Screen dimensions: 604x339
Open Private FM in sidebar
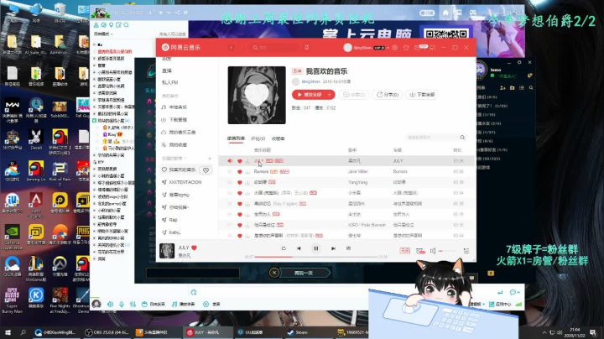click(169, 82)
